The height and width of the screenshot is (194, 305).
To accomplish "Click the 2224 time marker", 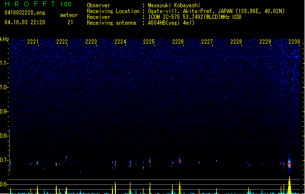I will (x=120, y=42).
